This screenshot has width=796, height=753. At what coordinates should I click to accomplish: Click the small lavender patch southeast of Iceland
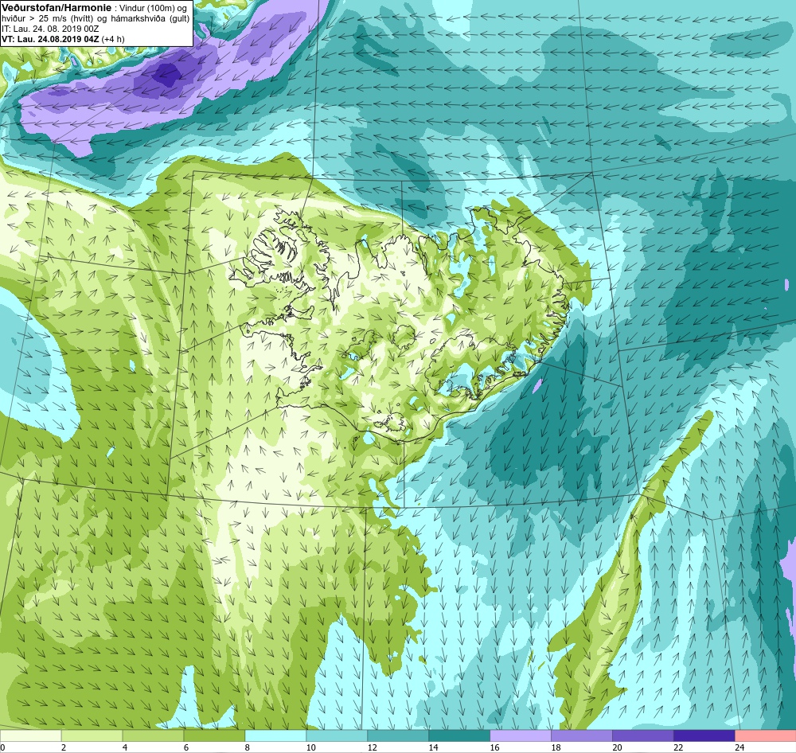[537, 386]
